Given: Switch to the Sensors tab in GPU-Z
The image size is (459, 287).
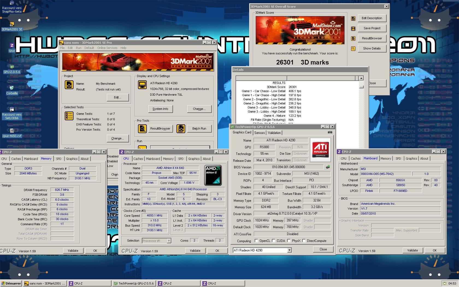Looking at the screenshot, I should [260, 133].
